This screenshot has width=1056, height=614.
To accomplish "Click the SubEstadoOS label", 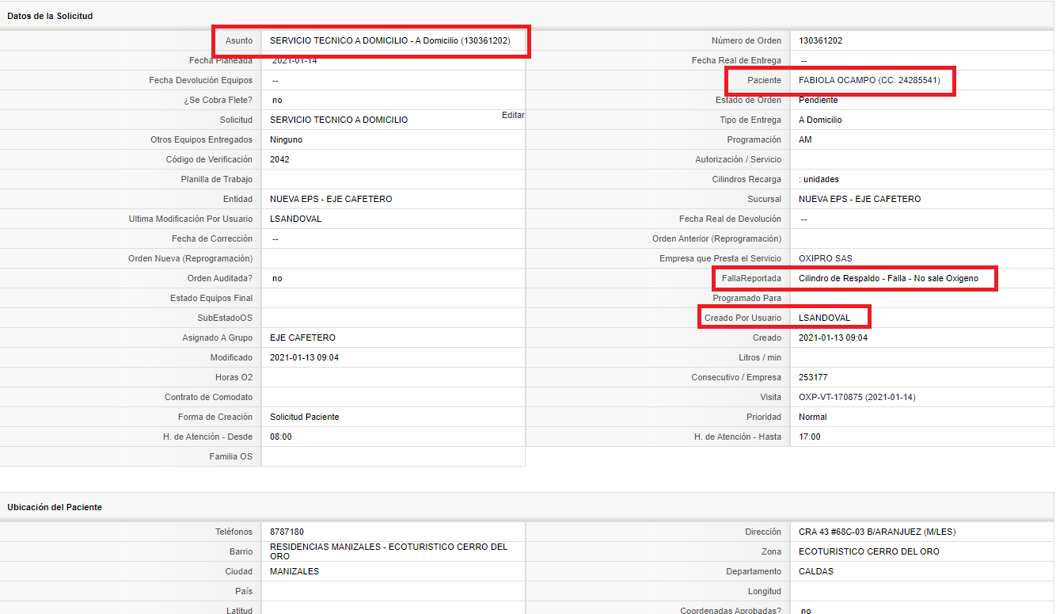I will pyautogui.click(x=226, y=318).
